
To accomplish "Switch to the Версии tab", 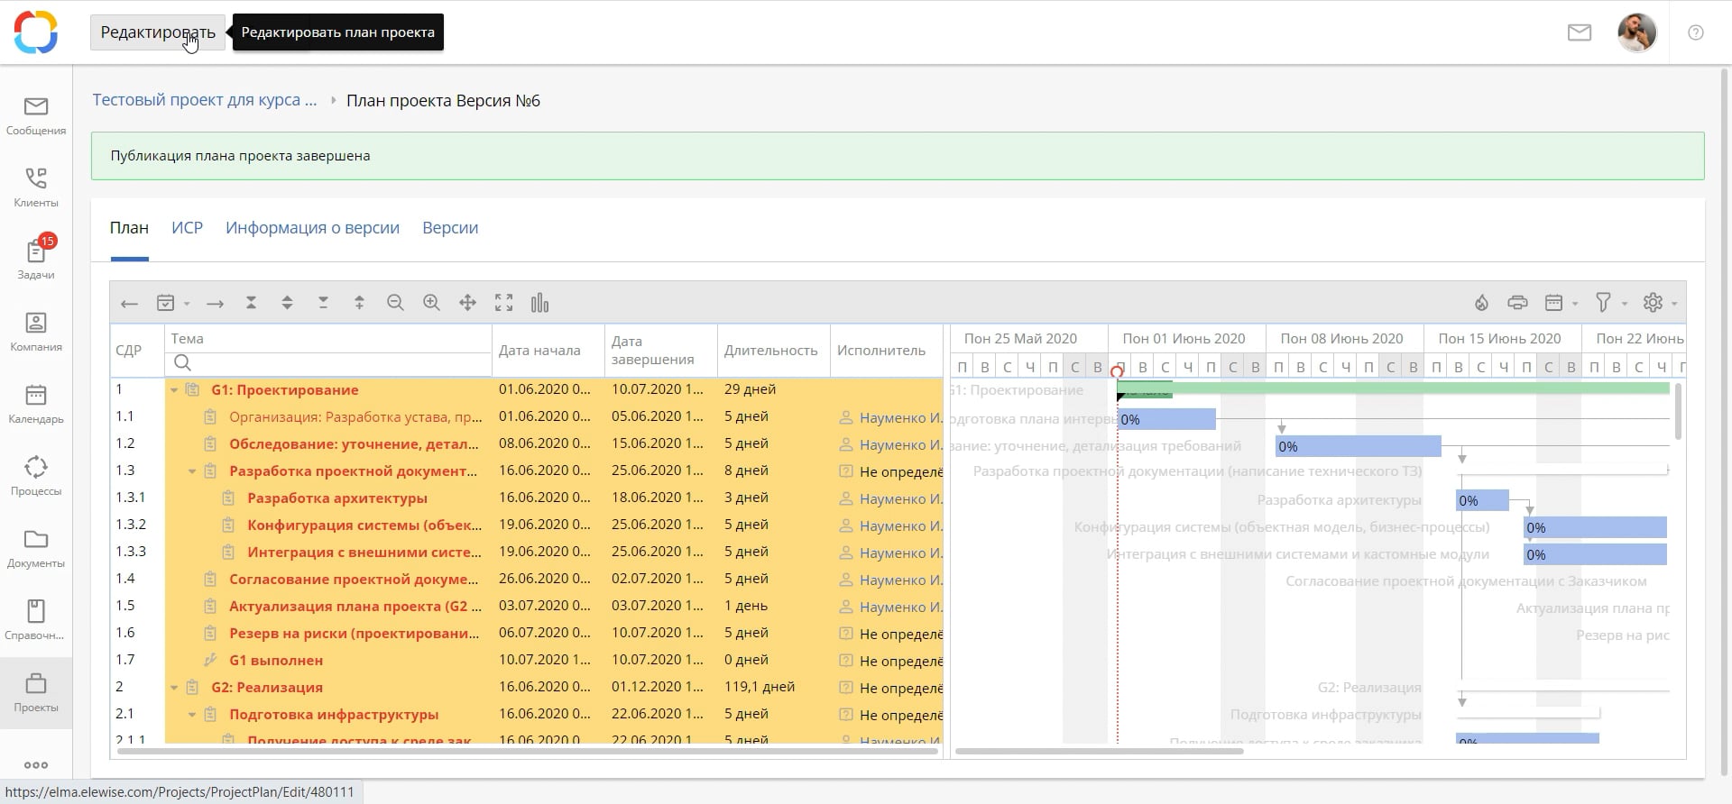I will 450,228.
